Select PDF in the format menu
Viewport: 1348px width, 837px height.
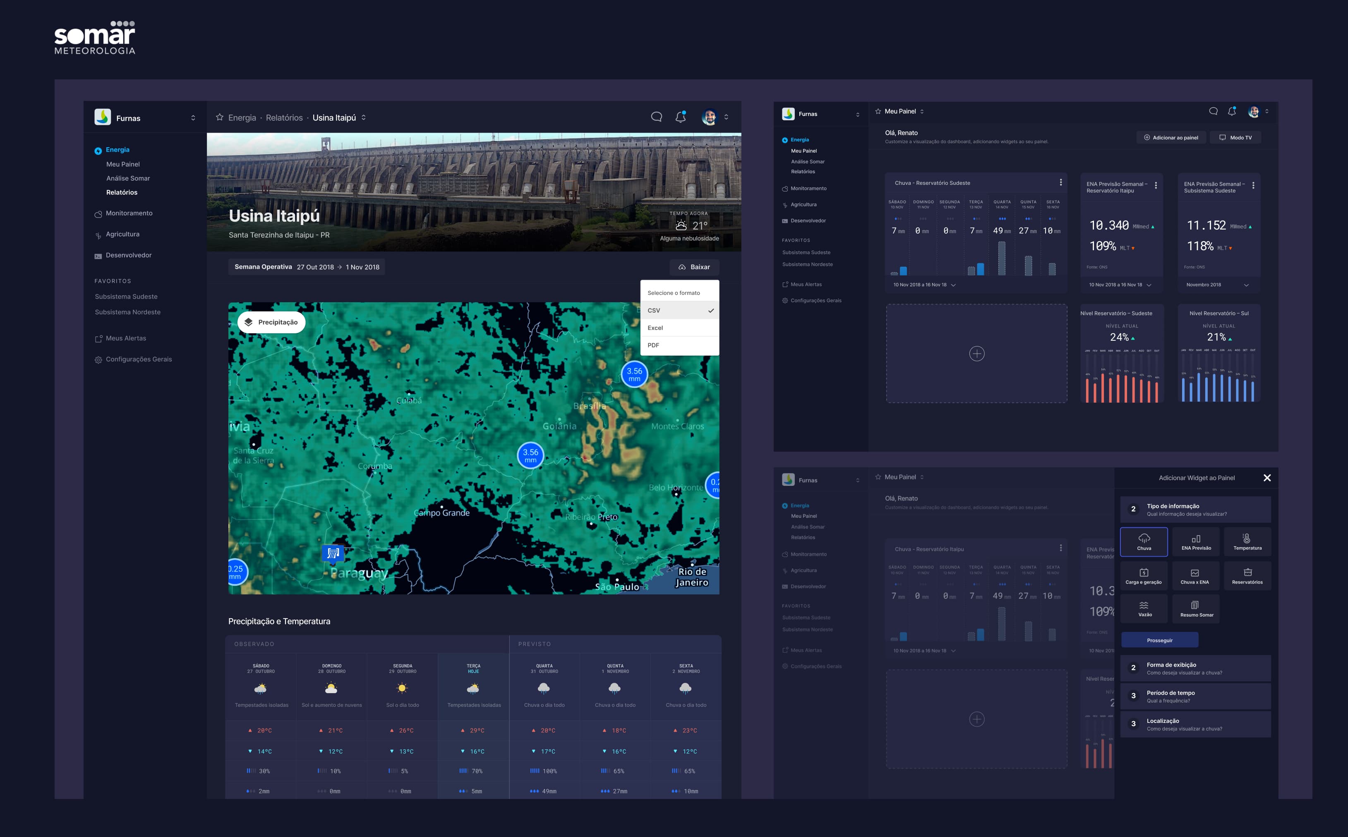coord(679,345)
